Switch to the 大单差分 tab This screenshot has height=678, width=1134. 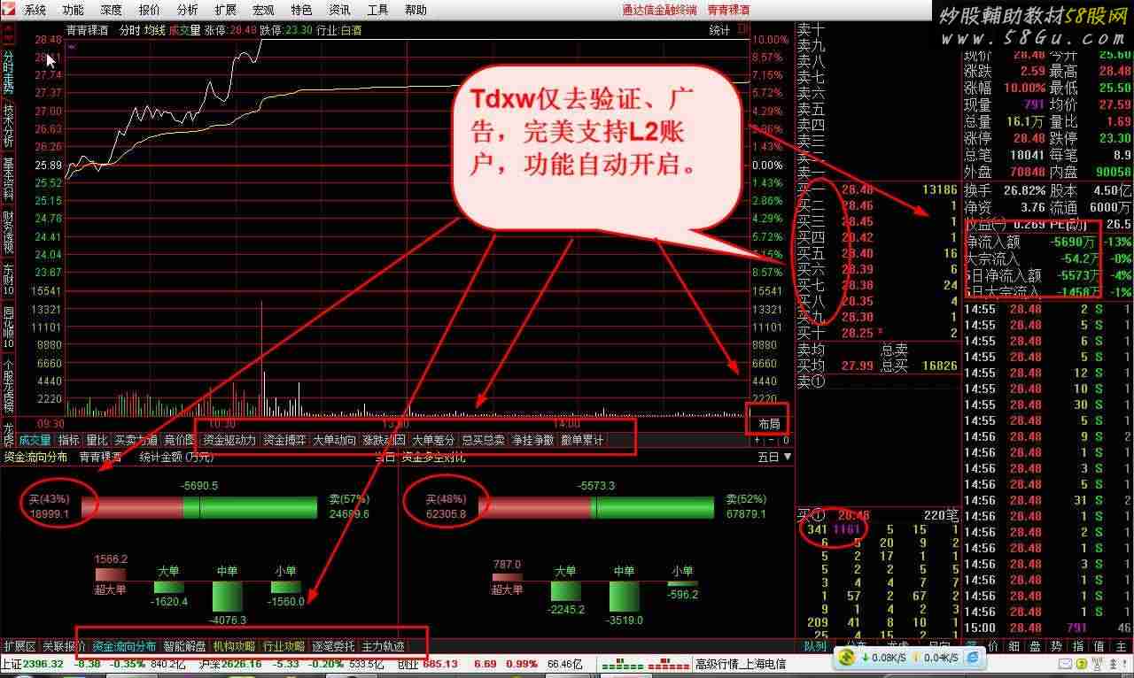point(433,440)
